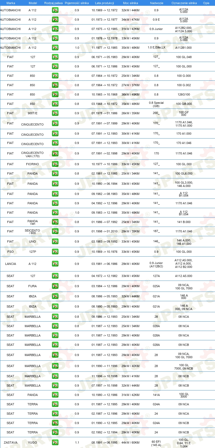The height and width of the screenshot is (448, 215).
Task: Select the 60 EFI (145 A) body cell
Action: click(156, 443)
